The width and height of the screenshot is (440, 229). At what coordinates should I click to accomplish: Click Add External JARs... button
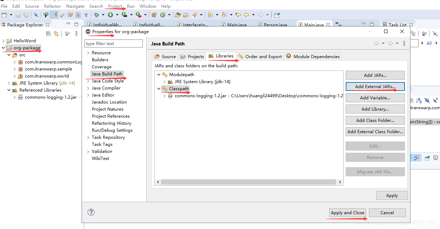(x=375, y=86)
